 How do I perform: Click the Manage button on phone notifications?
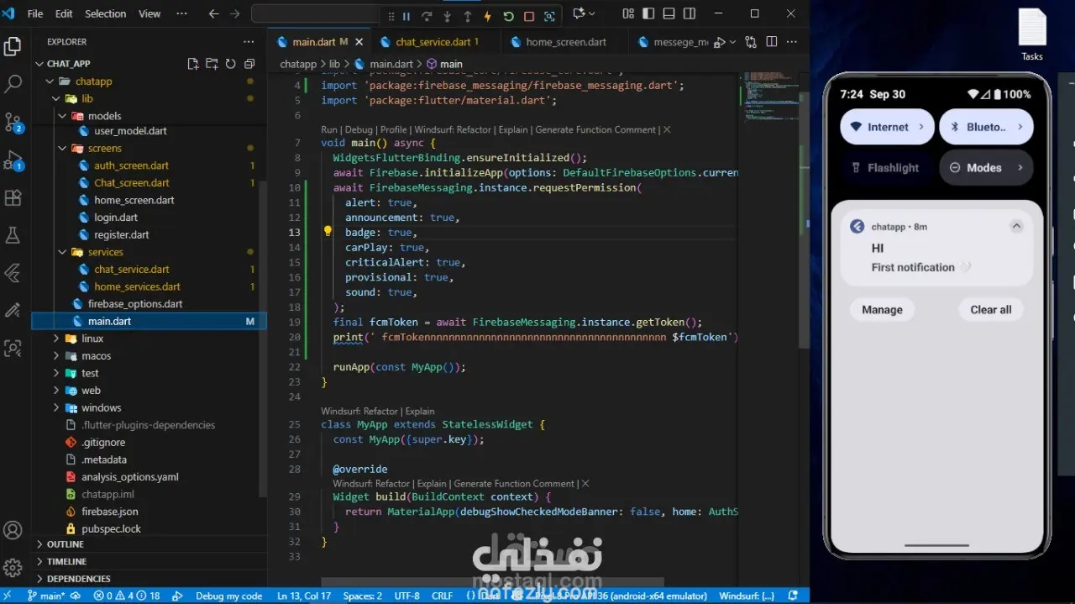(x=882, y=309)
